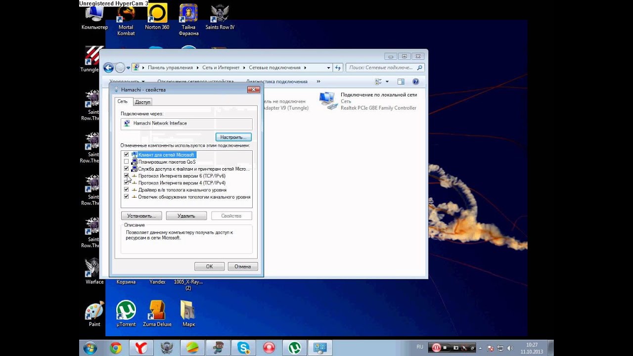Click the volume speaker tray icon
Screen dimensions: 633x356
[510, 348]
